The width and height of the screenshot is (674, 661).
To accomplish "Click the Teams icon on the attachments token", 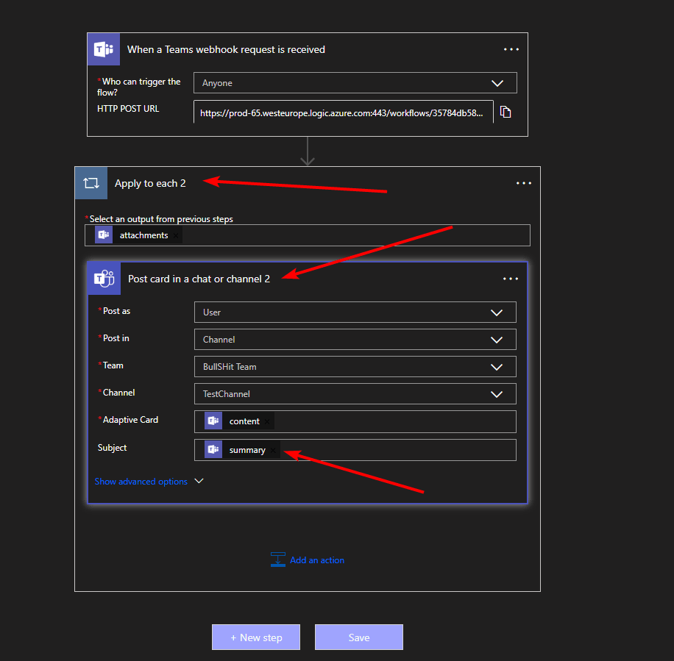I will click(x=104, y=235).
